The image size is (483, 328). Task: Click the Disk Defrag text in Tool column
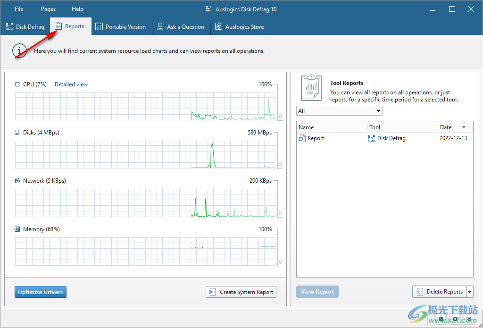click(x=391, y=138)
